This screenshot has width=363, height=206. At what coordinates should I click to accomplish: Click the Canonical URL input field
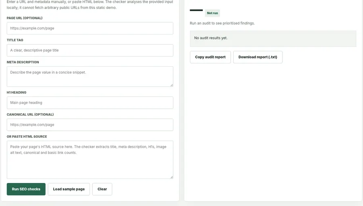90,125
